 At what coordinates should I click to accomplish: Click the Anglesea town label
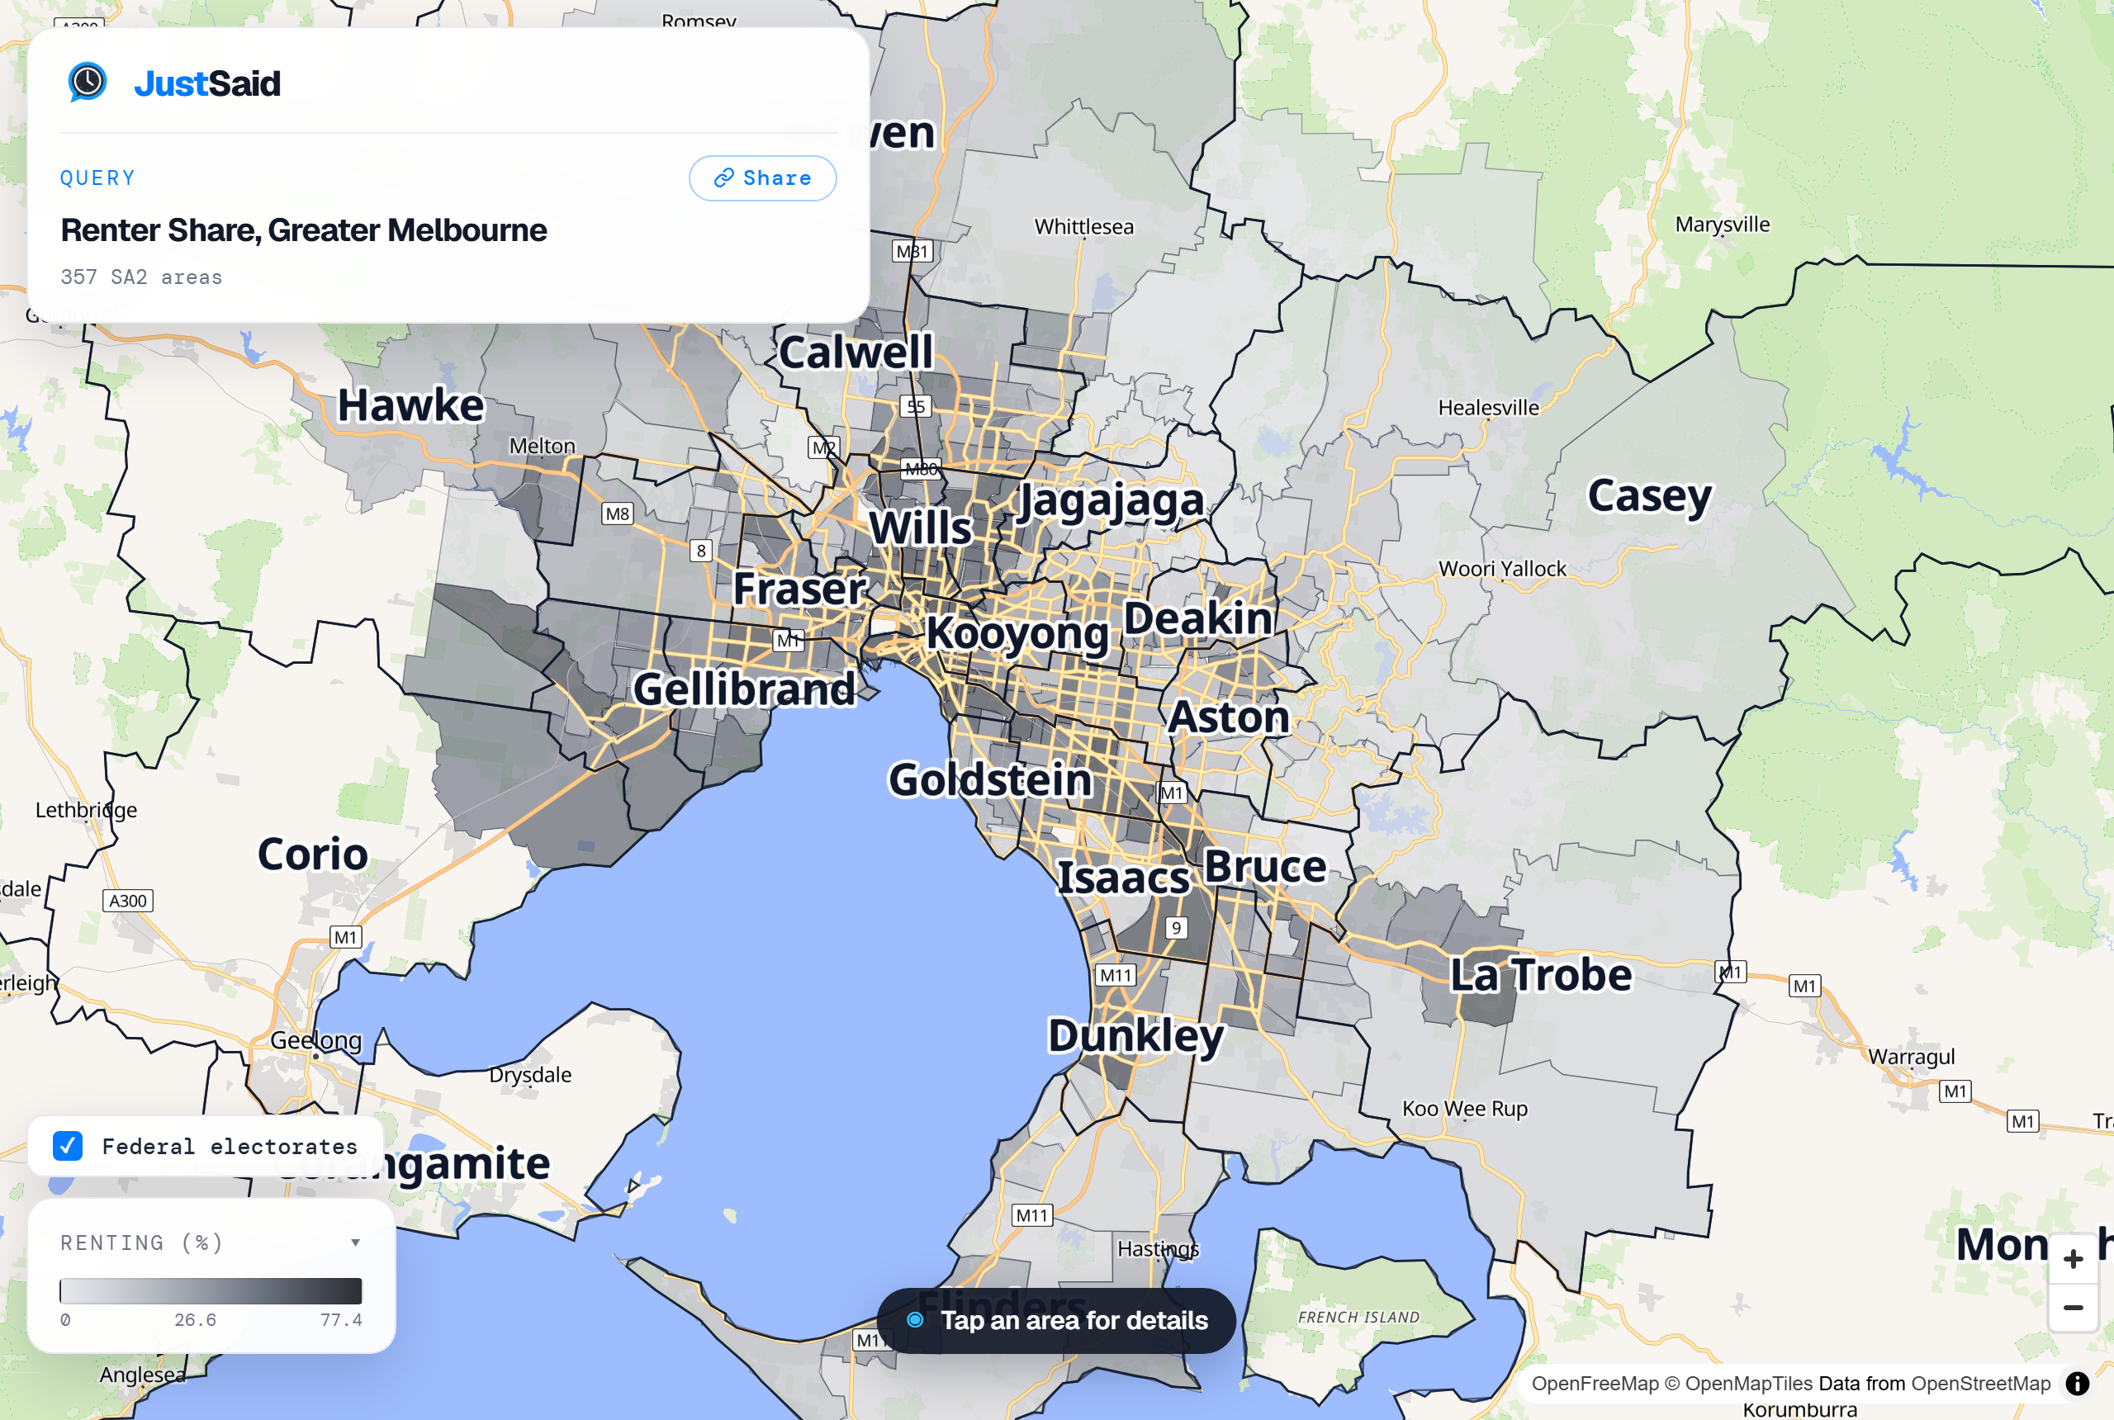click(142, 1375)
